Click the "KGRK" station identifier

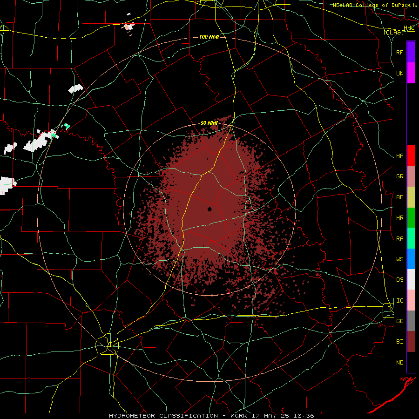pos(238,416)
